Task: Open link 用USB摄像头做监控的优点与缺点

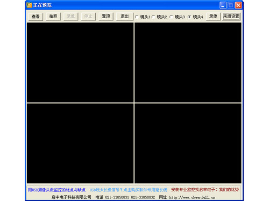Action: coord(56,190)
